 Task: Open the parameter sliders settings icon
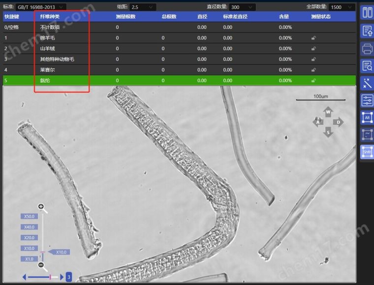click(x=367, y=100)
